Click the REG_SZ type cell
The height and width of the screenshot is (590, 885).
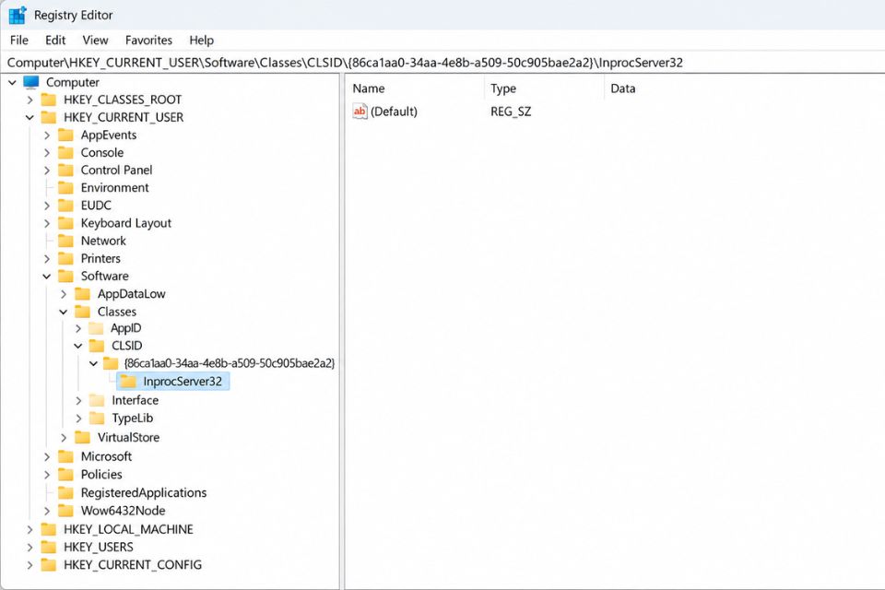(511, 112)
